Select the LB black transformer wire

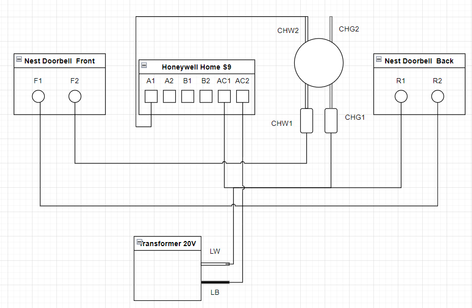215,282
